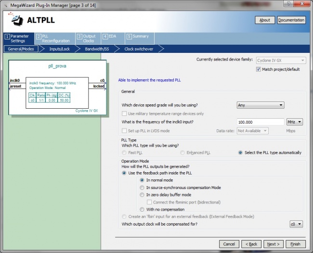Click the 1/1 ratio table cell

(41, 100)
